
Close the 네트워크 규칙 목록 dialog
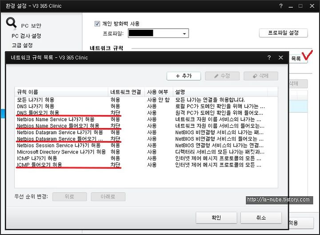[281, 57]
